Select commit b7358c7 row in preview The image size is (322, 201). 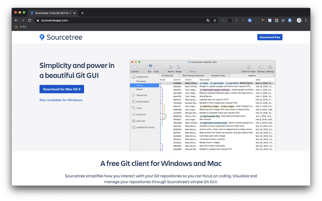pyautogui.click(x=217, y=83)
